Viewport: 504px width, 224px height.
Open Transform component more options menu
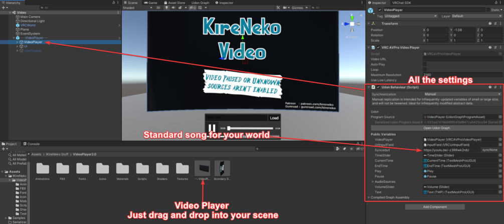pyautogui.click(x=500, y=24)
